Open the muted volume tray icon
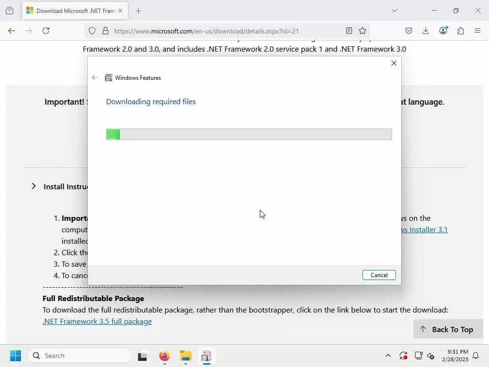 coord(431,356)
